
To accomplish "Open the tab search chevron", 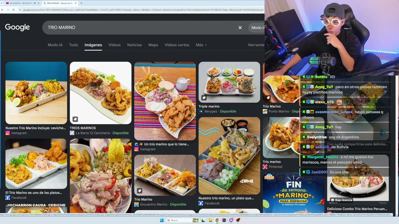I will pyautogui.click(x=2, y=3).
